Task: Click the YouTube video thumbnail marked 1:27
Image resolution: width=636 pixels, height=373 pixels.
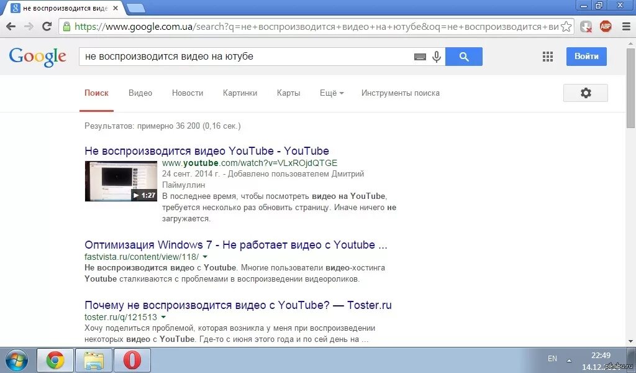Action: [x=121, y=181]
